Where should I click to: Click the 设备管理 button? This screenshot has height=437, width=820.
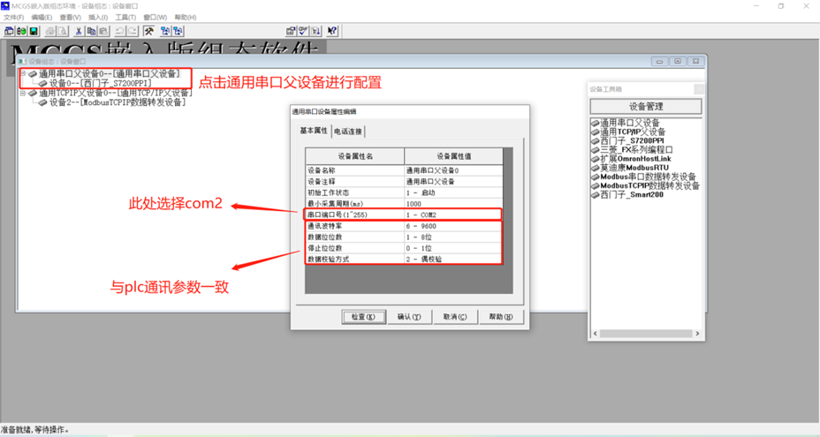click(646, 107)
